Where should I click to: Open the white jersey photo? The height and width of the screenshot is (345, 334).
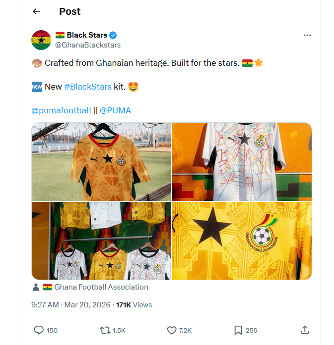coord(242,161)
